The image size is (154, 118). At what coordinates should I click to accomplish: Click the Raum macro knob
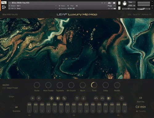click(x=83, y=85)
